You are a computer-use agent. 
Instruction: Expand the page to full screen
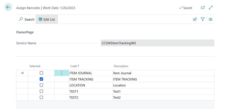pyautogui.click(x=210, y=8)
